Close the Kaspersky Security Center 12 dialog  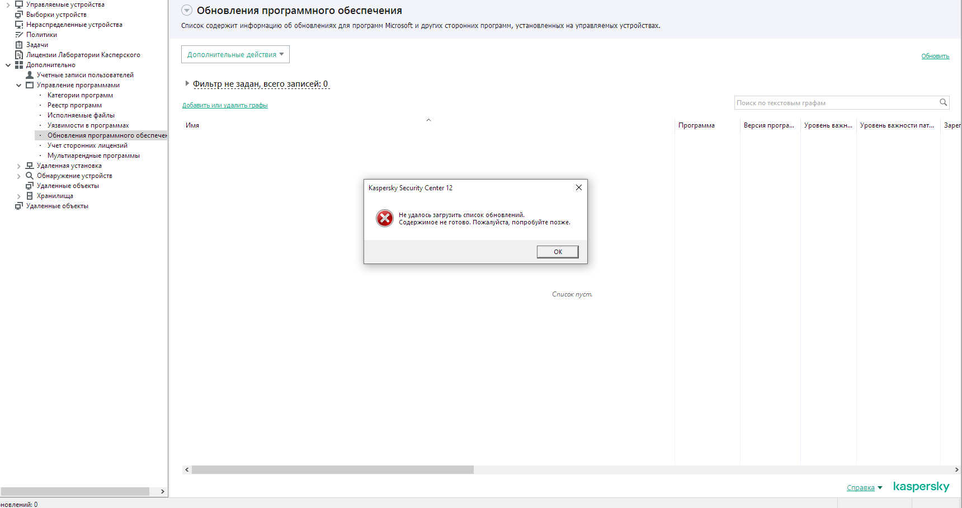(x=579, y=187)
